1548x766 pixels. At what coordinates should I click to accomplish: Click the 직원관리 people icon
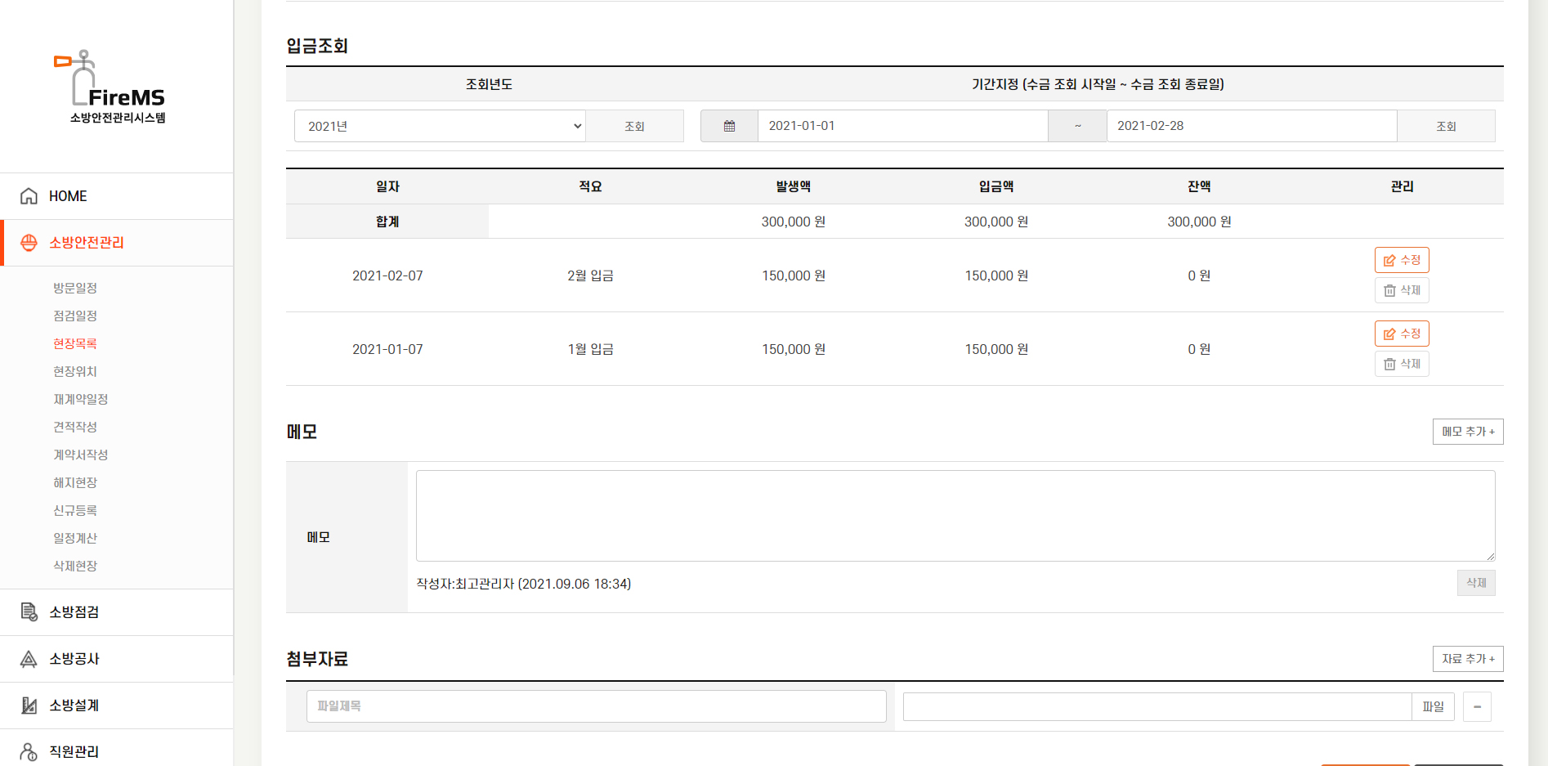click(29, 751)
